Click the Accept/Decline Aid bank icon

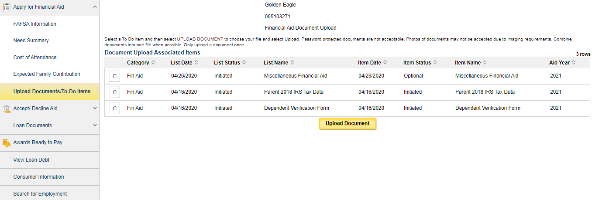click(x=7, y=108)
